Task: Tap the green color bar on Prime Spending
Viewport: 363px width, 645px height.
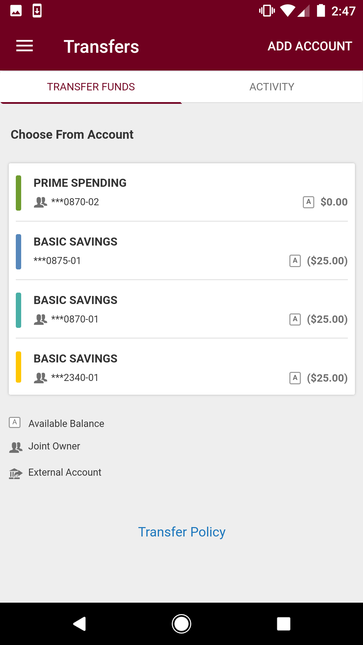Action: pos(18,193)
